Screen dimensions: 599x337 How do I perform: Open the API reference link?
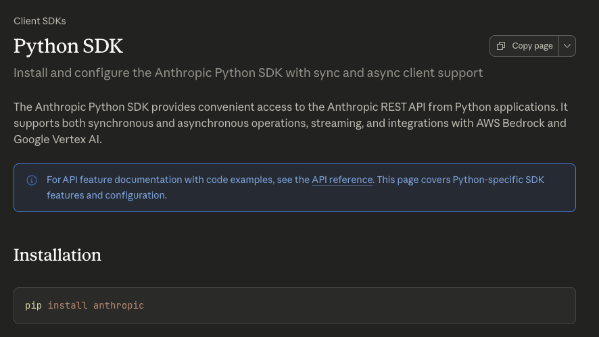click(342, 180)
